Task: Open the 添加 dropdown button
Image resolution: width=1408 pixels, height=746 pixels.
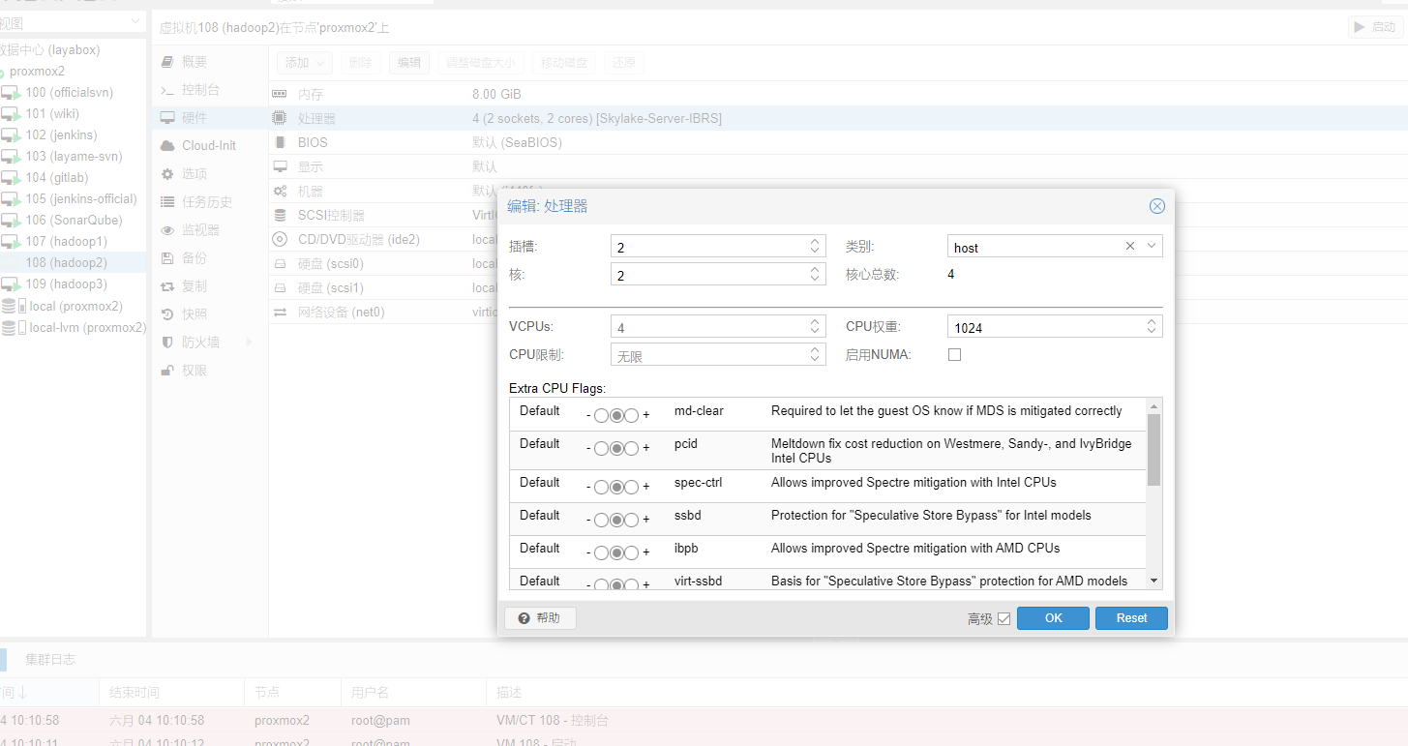Action: tap(305, 63)
